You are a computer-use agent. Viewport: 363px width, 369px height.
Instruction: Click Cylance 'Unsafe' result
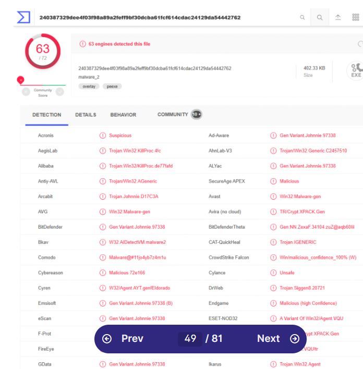(x=287, y=273)
